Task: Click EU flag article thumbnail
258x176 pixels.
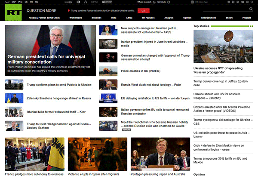Action: (x=108, y=98)
